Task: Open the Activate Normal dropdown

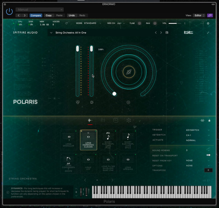Action: (x=198, y=140)
